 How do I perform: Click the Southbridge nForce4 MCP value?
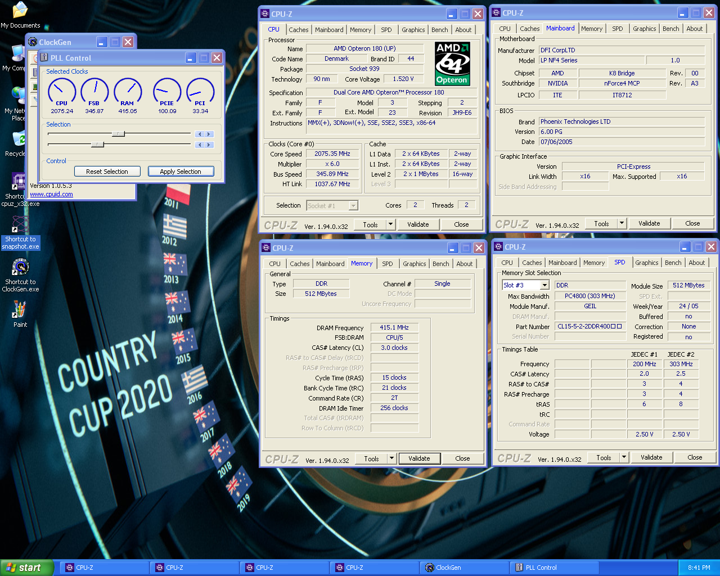(622, 83)
